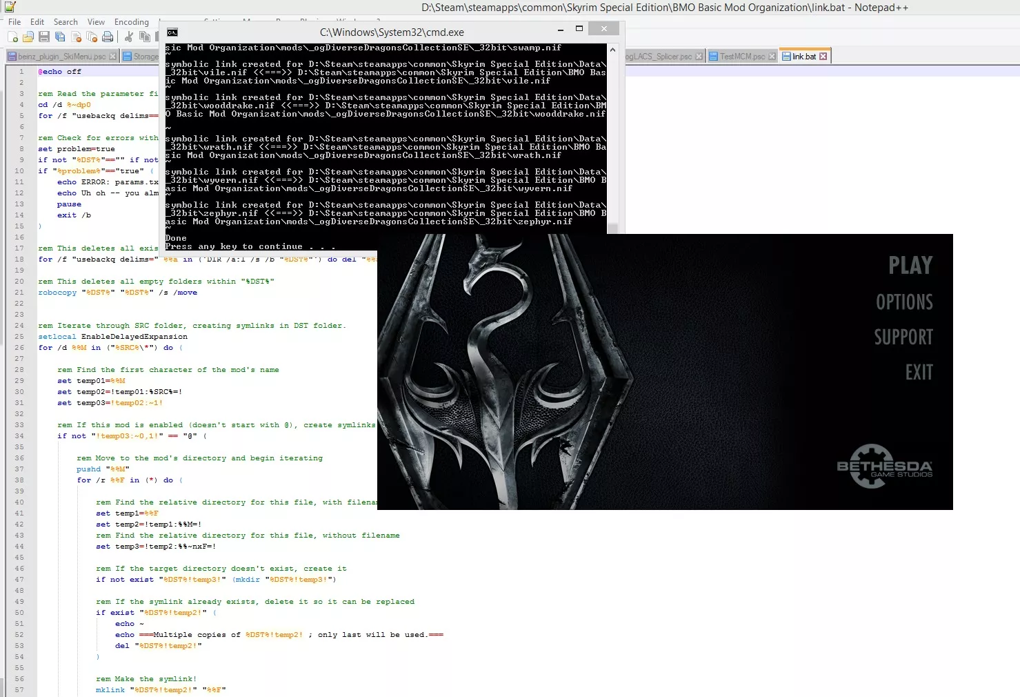Open the Edit menu
Screen dimensions: 1020x697
[x=37, y=22]
